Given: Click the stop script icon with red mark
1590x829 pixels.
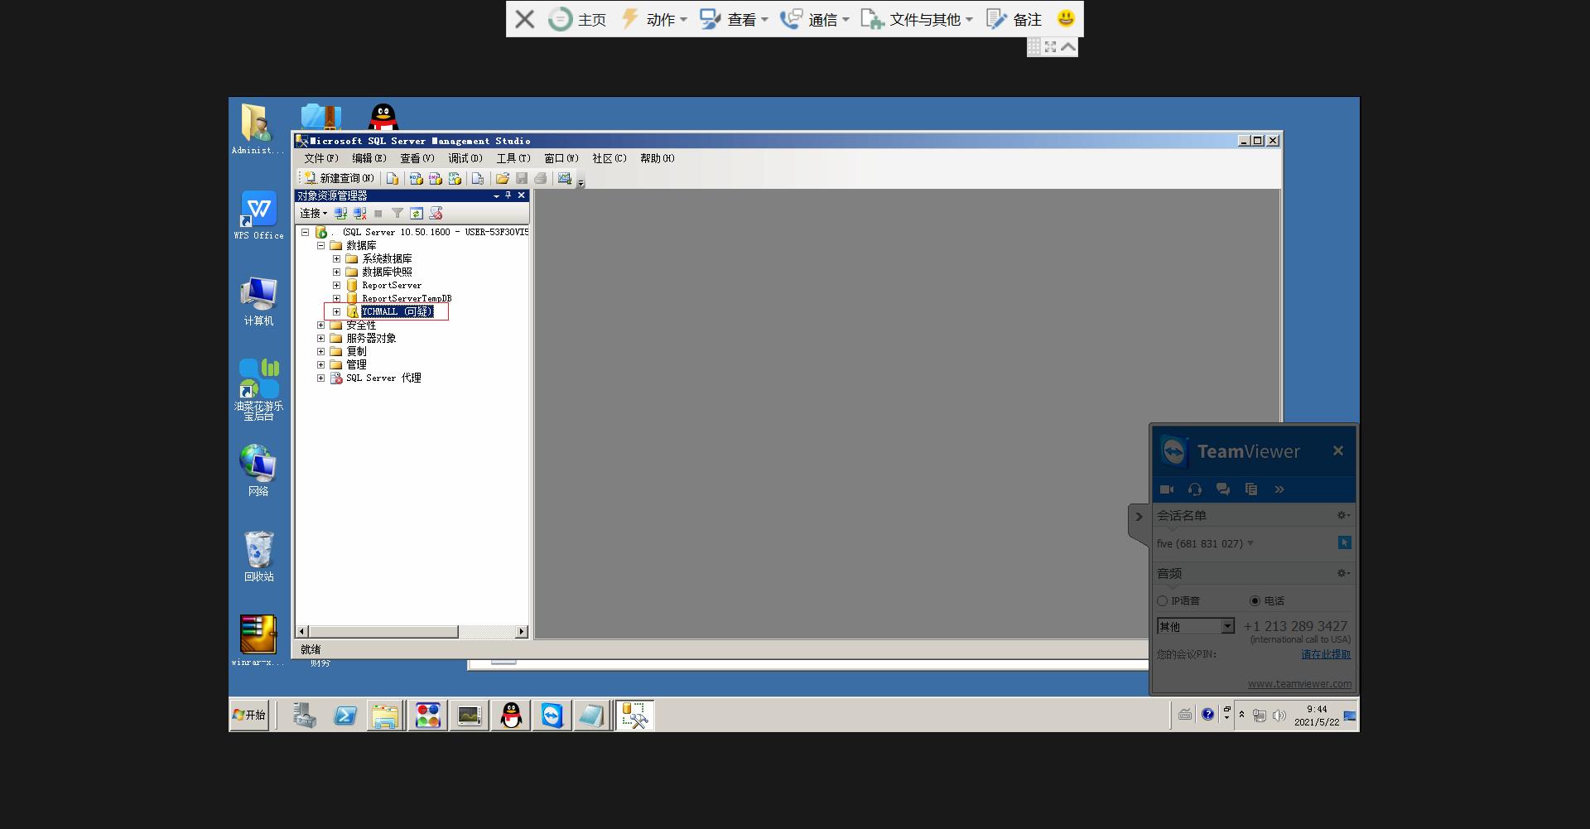Looking at the screenshot, I should point(436,214).
